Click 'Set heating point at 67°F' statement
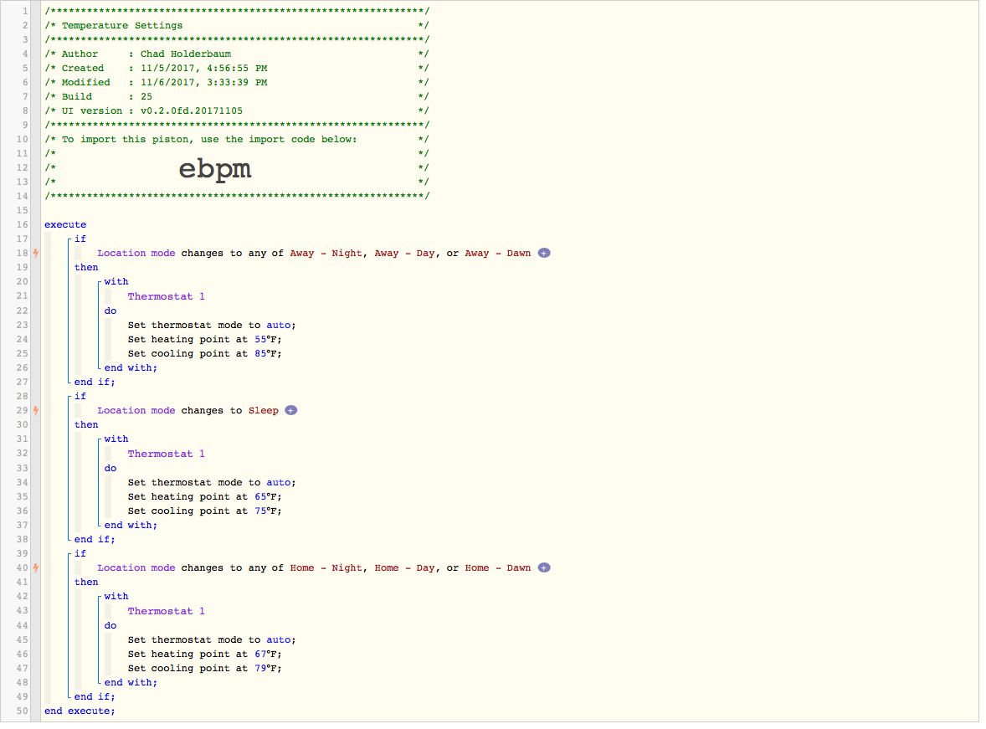986x729 pixels. tap(204, 654)
